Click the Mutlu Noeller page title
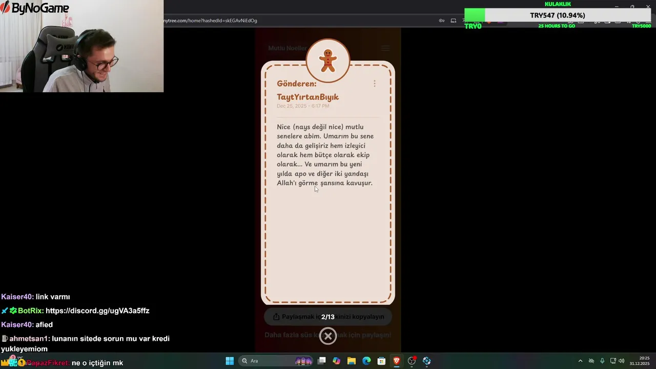The height and width of the screenshot is (369, 656). [x=288, y=48]
